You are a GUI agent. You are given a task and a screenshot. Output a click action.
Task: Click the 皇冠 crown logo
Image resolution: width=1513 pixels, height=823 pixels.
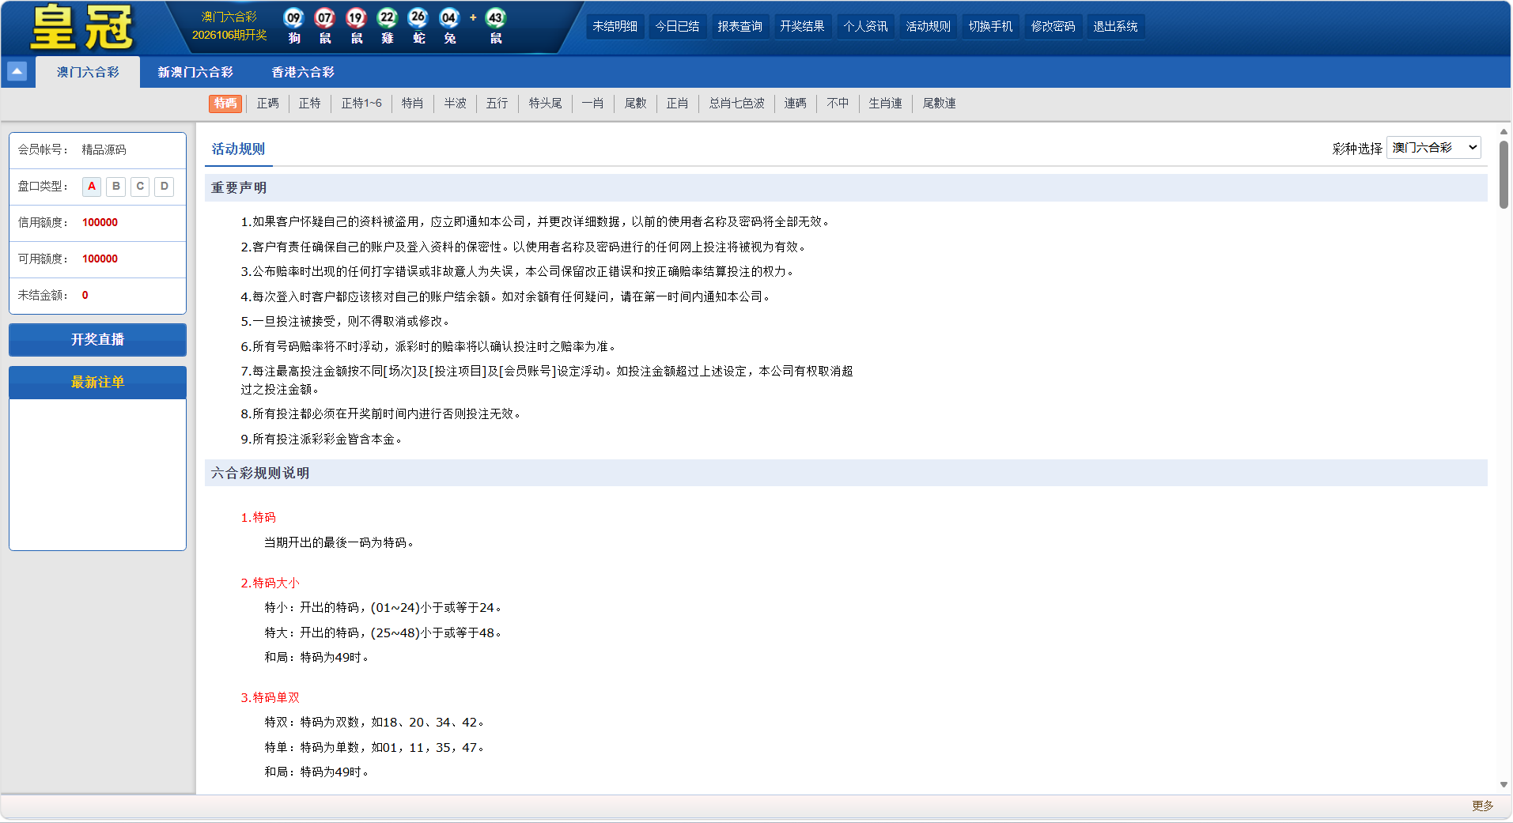point(82,28)
